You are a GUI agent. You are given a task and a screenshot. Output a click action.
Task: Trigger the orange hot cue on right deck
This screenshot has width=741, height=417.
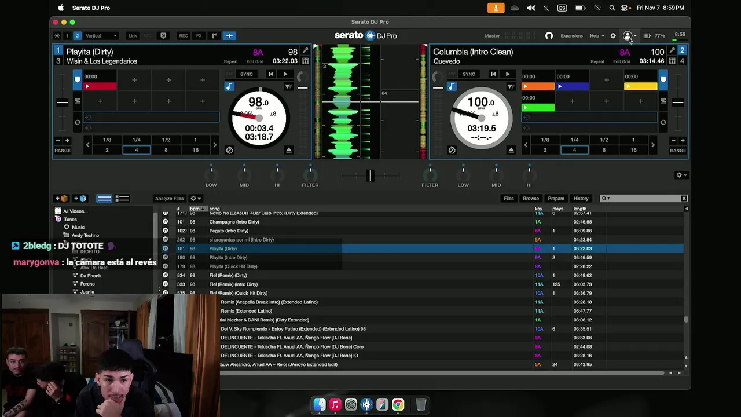point(538,86)
